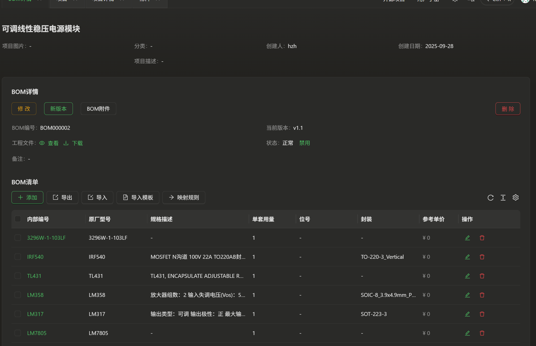
Task: Refresh the BOM list table
Action: 490,198
